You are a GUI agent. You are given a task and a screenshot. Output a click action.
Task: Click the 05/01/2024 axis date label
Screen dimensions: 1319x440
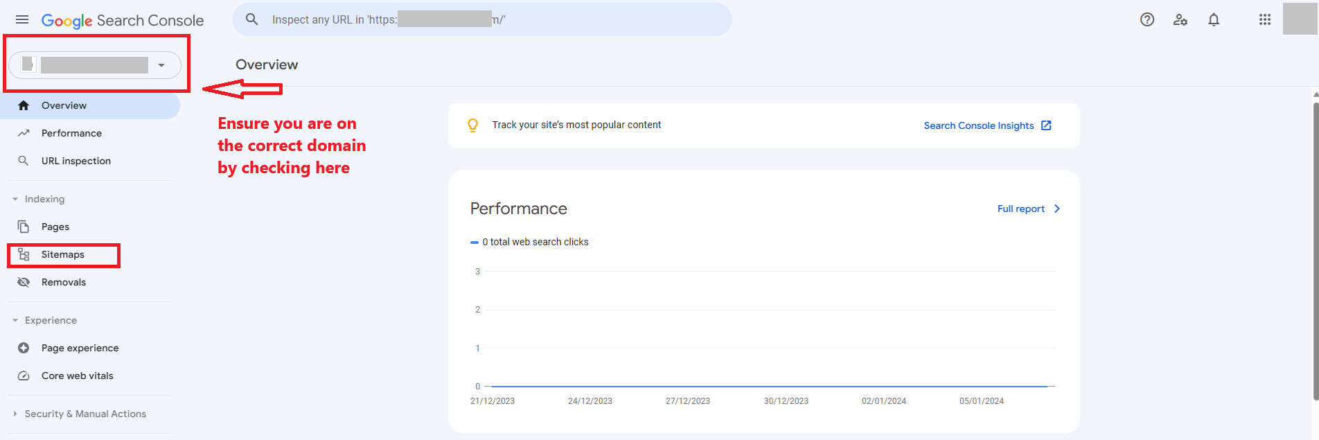[x=982, y=401]
